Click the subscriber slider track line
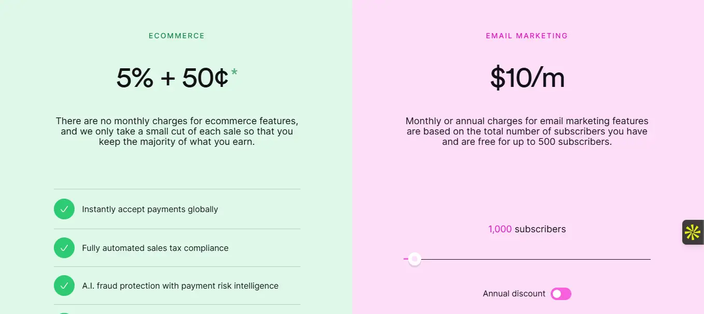This screenshot has width=704, height=314. pyautogui.click(x=534, y=259)
